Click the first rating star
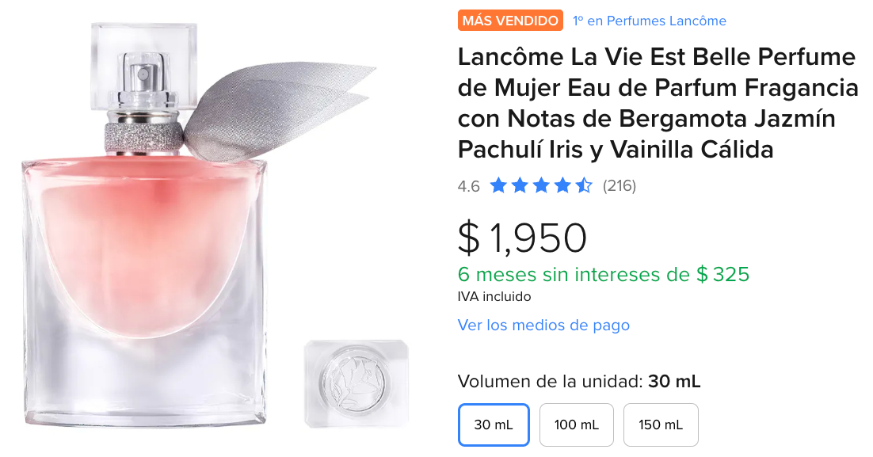The height and width of the screenshot is (457, 873). 497,185
